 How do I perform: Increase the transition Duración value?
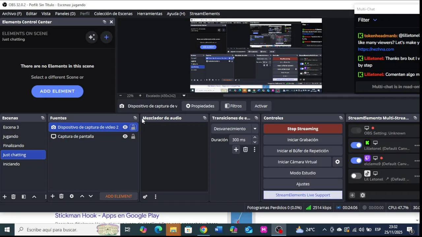(255, 137)
